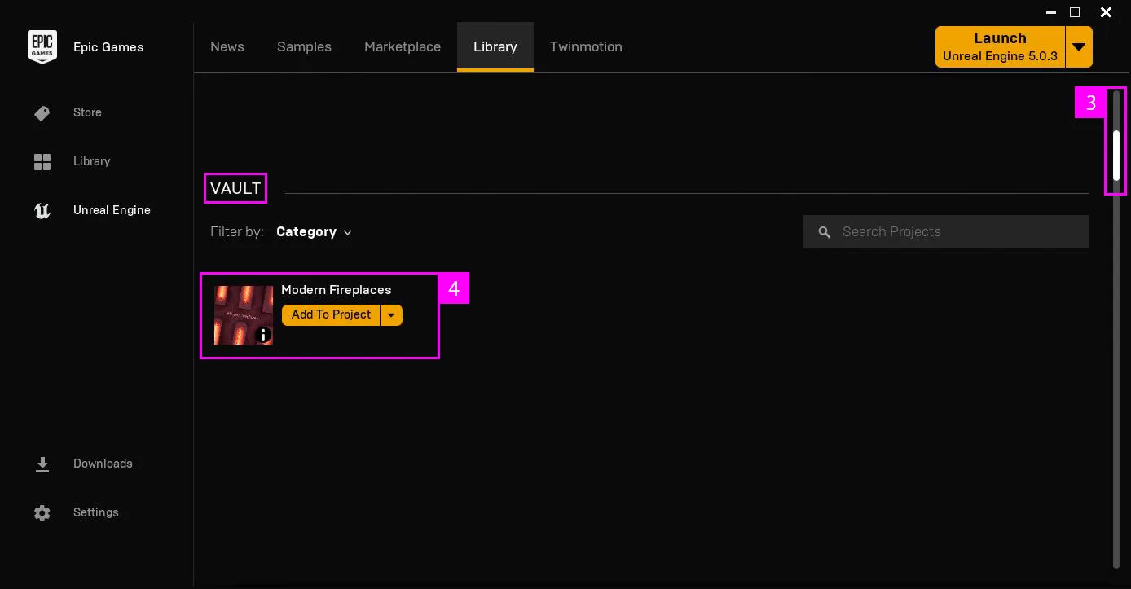Maximize the Epic Games Launcher window
Viewport: 1131px width, 589px height.
[1075, 12]
